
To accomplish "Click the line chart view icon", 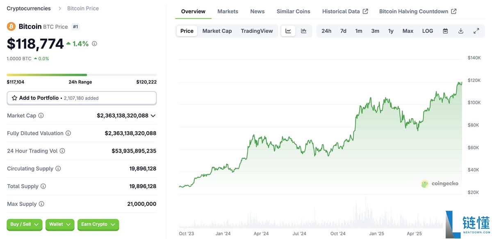I will [x=288, y=31].
